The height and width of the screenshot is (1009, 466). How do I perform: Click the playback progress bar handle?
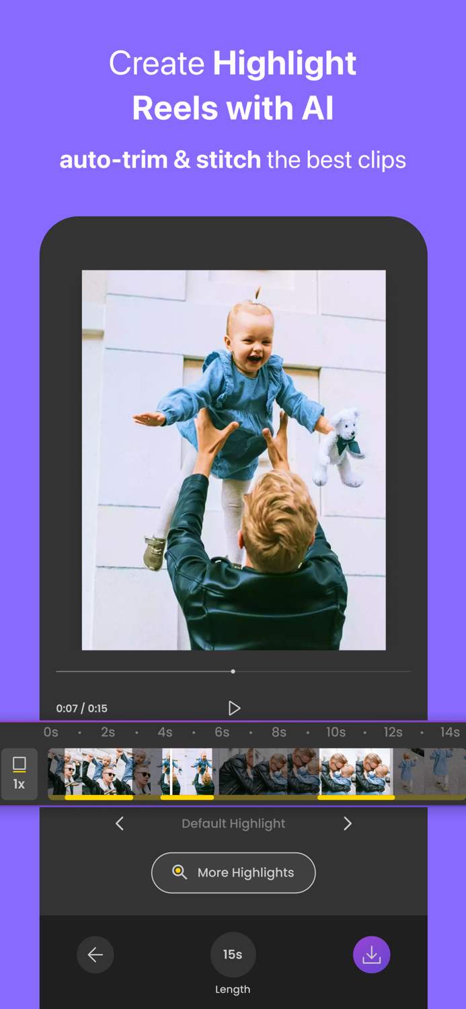click(233, 671)
